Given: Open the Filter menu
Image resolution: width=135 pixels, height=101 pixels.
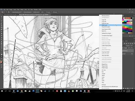Looking at the screenshot, I should (26, 10).
